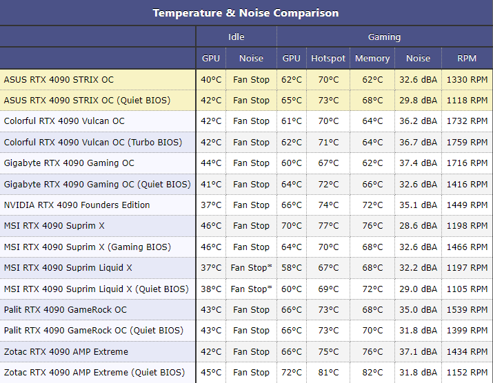
Task: Click the Temperature & Noise Comparison title
Action: pyautogui.click(x=245, y=13)
